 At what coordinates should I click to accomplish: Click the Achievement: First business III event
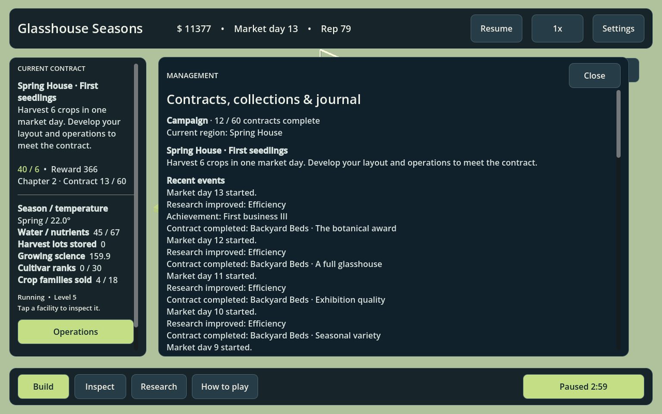pos(227,216)
